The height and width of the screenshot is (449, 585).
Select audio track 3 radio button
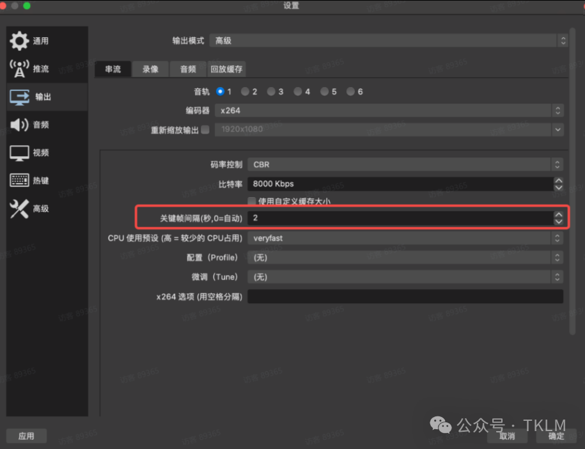270,91
